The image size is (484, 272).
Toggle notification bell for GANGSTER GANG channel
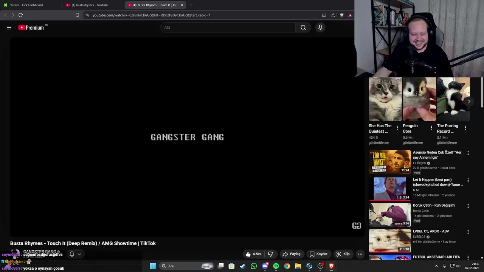(x=72, y=254)
